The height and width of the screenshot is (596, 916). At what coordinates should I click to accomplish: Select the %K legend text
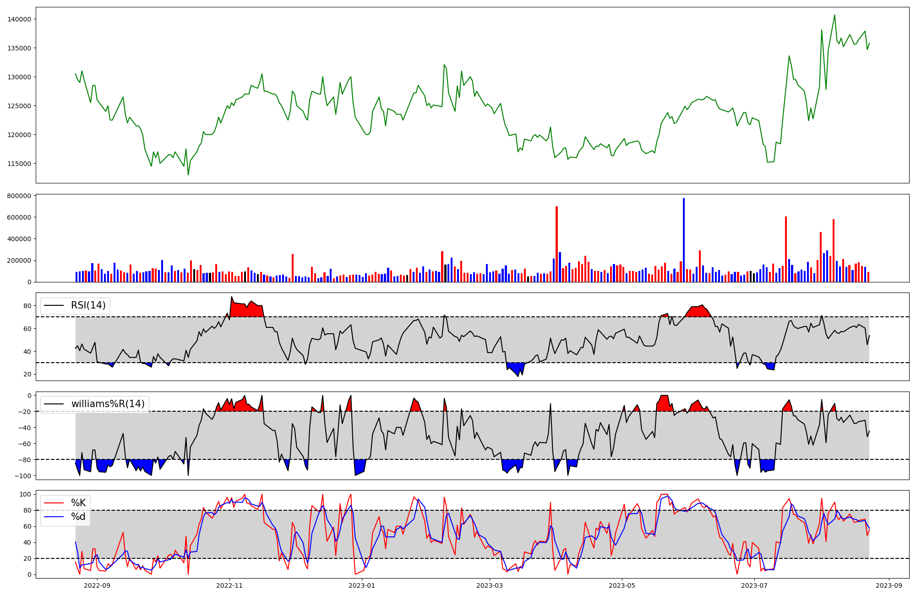coord(78,503)
